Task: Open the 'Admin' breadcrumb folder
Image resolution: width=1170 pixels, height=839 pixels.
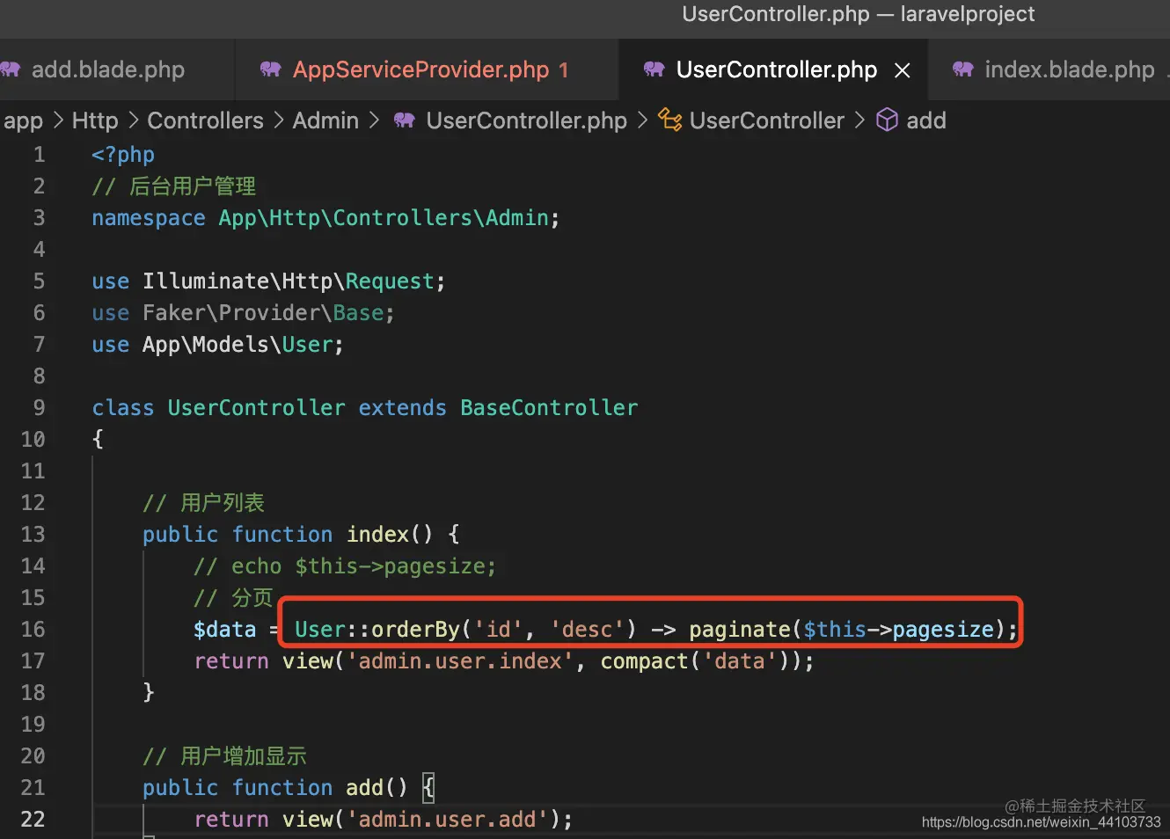Action: 325,120
